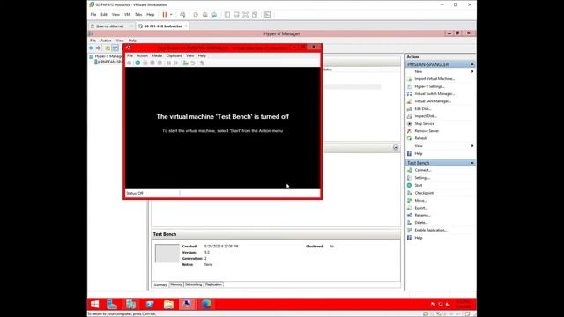Open the Clipboard menu in VM Connection window
The width and height of the screenshot is (564, 317).
pos(174,56)
